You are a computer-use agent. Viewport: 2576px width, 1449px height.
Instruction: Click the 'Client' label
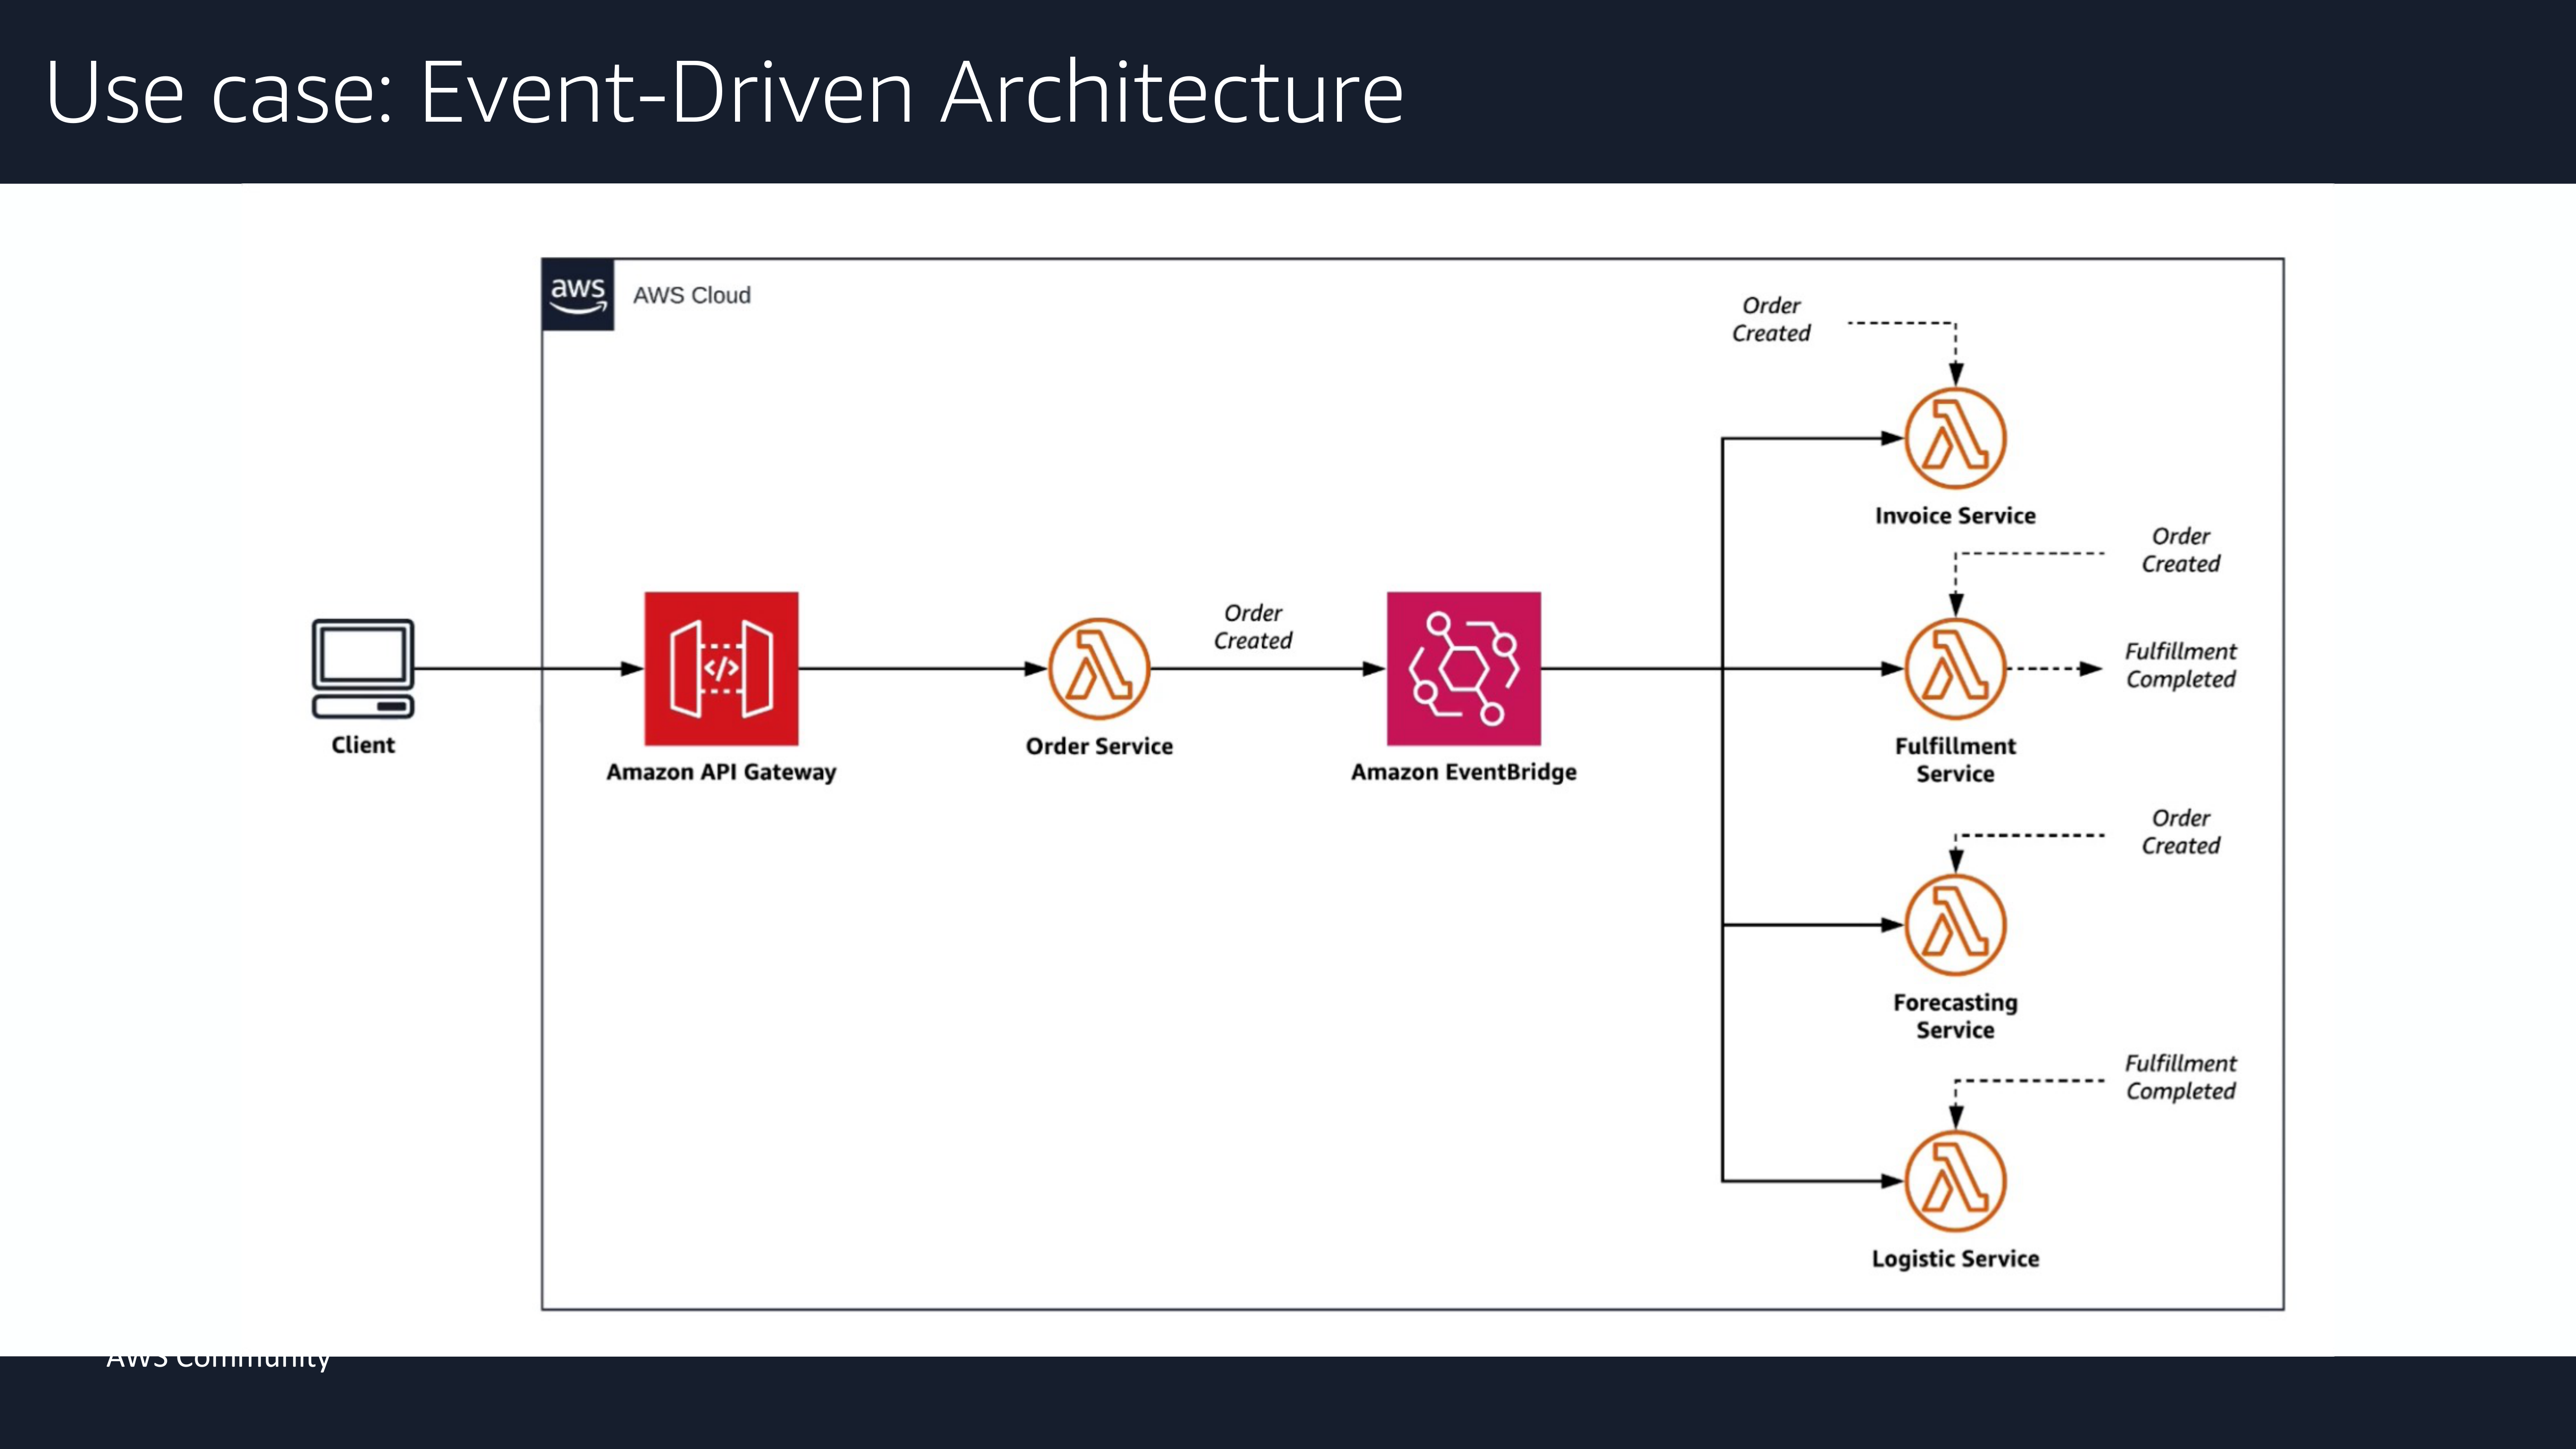tap(363, 745)
